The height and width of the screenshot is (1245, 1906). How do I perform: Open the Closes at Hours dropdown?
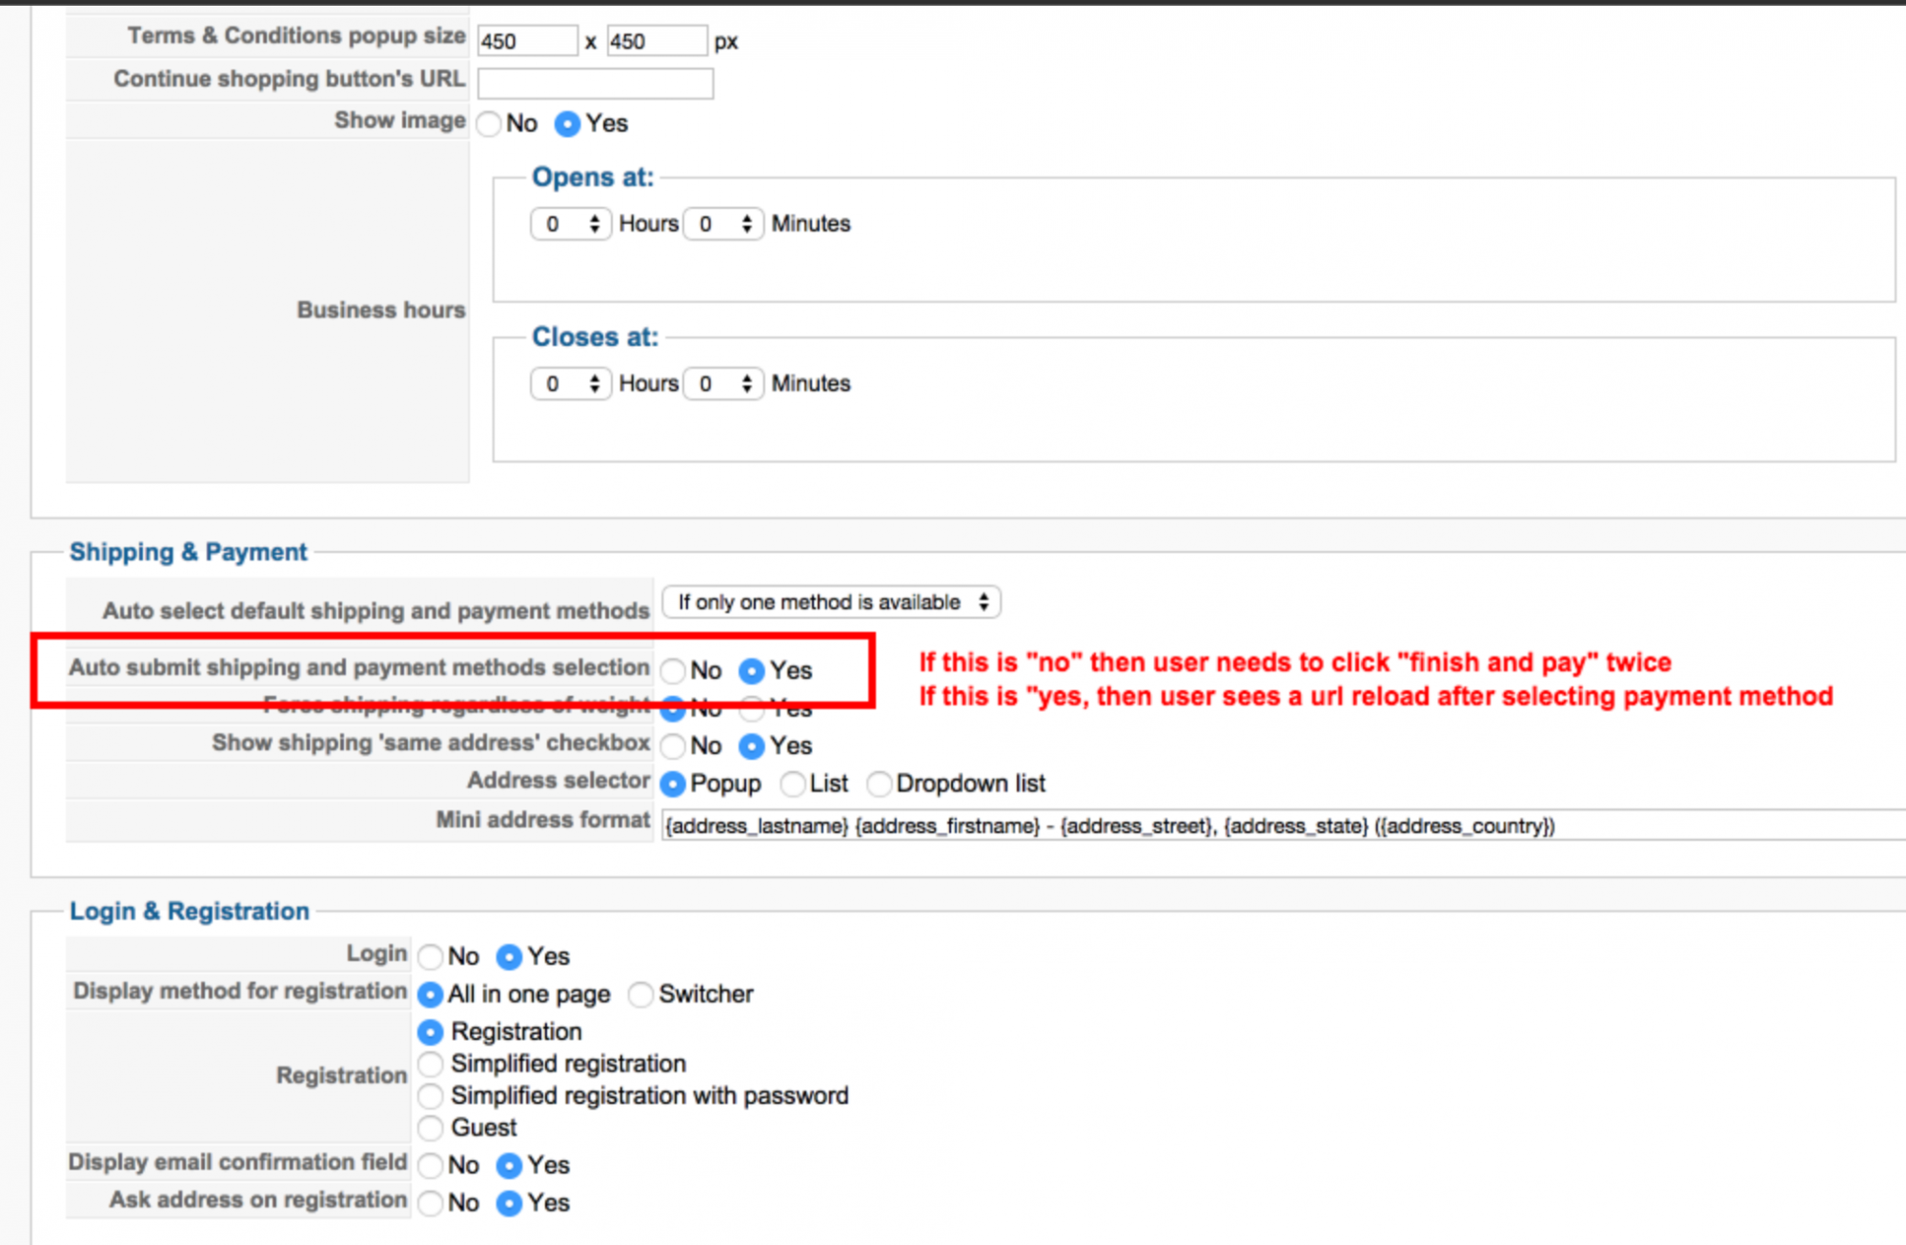pyautogui.click(x=570, y=384)
